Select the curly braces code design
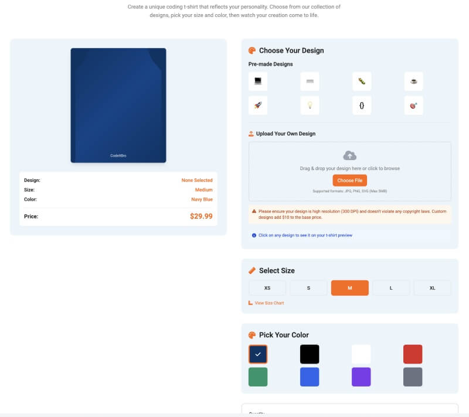 point(362,106)
